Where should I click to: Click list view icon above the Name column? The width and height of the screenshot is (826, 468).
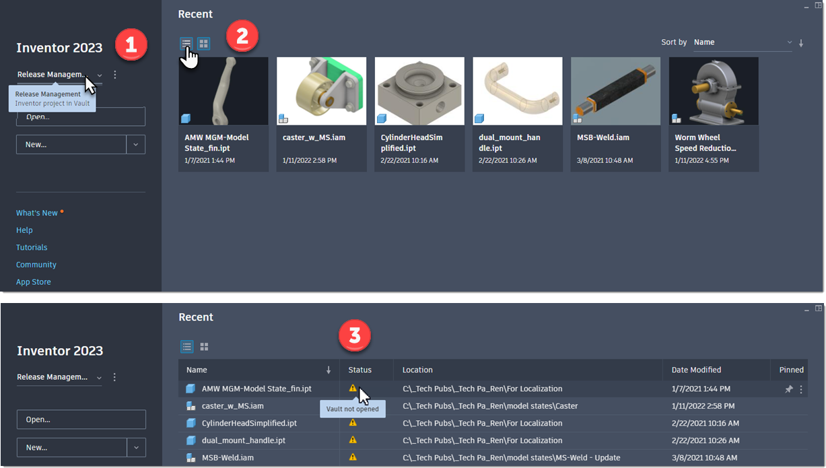[187, 347]
